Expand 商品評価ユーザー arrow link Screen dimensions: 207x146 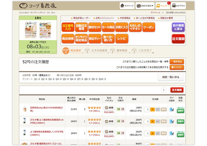pyautogui.click(x=80, y=18)
